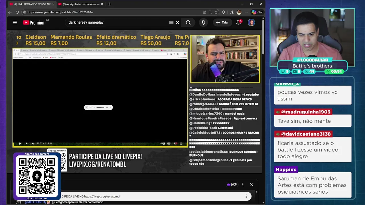Click the 00:51 overlay timer

coord(334,71)
